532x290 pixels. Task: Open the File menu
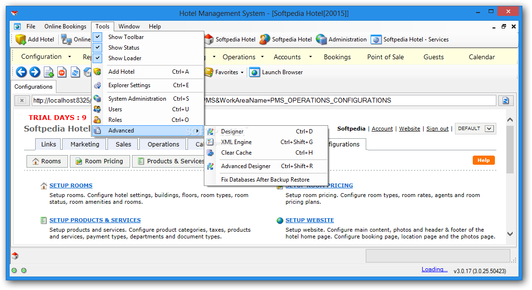pos(31,26)
